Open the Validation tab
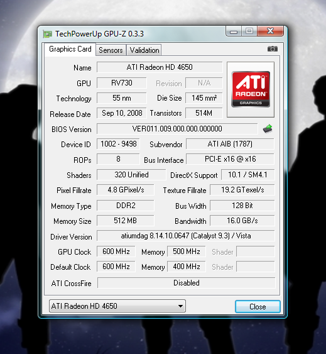The height and width of the screenshot is (354, 326). pyautogui.click(x=144, y=50)
